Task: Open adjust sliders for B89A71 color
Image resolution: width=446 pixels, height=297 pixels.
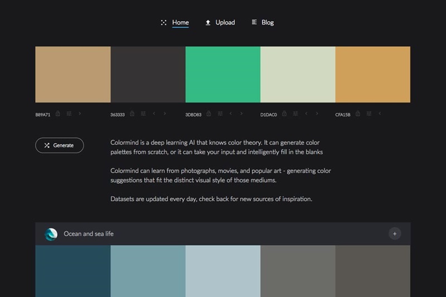Action: (69, 114)
